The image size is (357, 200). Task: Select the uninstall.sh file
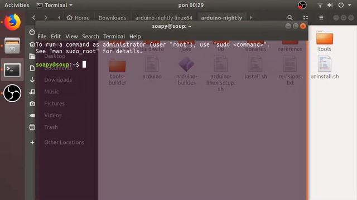pos(325,68)
